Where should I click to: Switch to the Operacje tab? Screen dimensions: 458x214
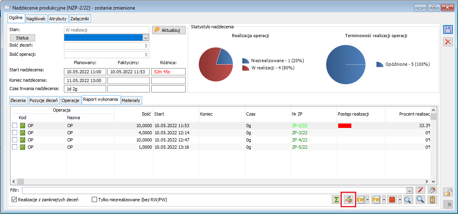pos(71,100)
